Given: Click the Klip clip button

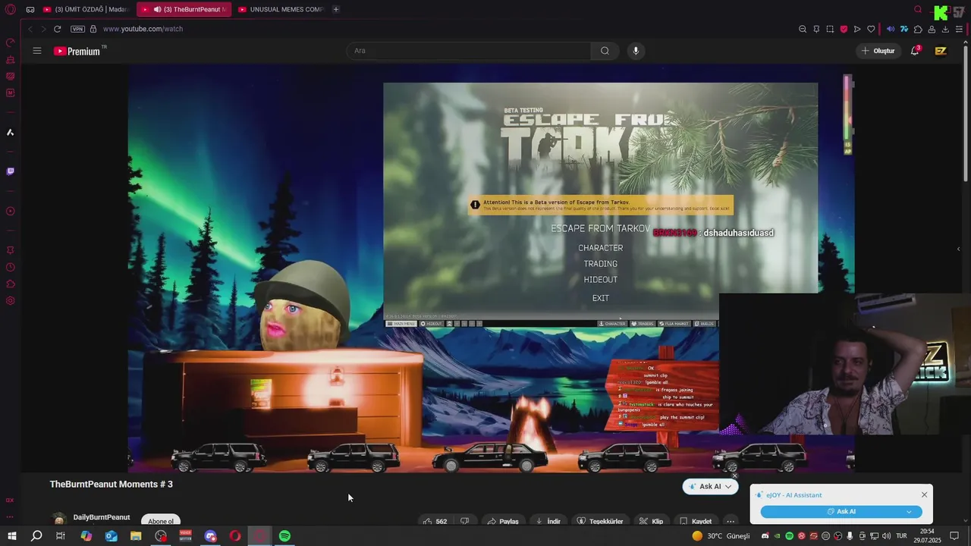Looking at the screenshot, I should point(651,521).
